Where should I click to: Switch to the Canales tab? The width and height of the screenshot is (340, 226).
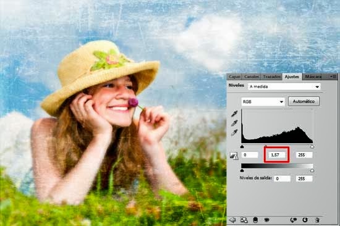click(x=252, y=77)
